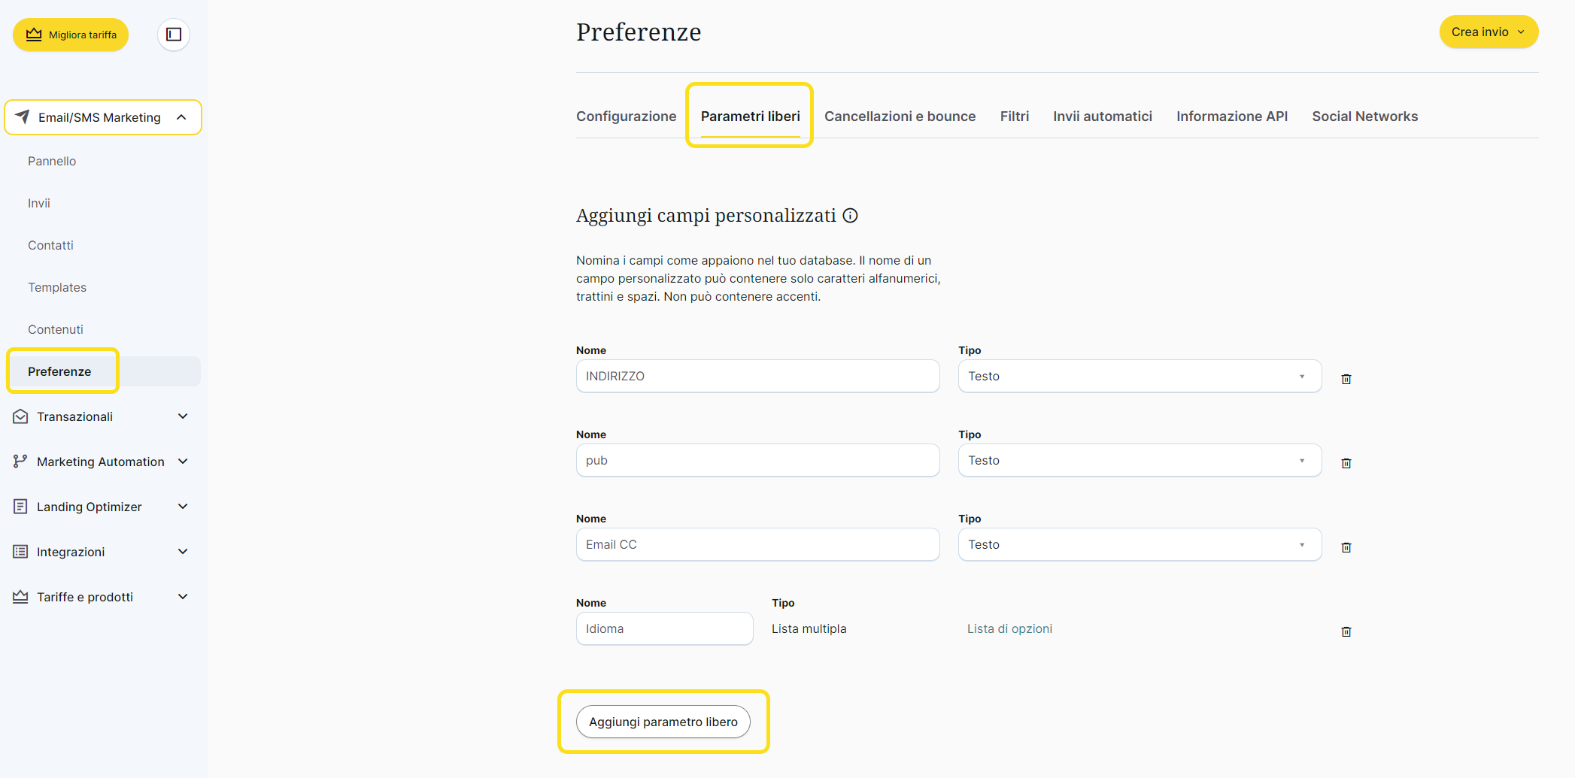Click the sidebar collapse panel icon
The height and width of the screenshot is (778, 1575).
(x=174, y=35)
